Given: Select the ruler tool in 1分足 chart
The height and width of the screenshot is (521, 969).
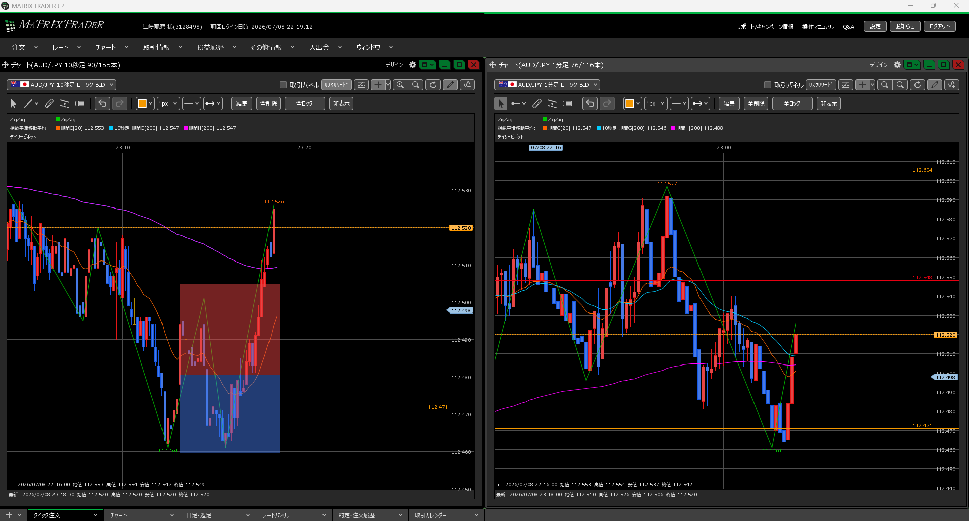Looking at the screenshot, I should pos(537,103).
